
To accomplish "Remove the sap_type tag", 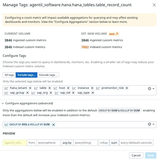I will [x=93, y=93].
